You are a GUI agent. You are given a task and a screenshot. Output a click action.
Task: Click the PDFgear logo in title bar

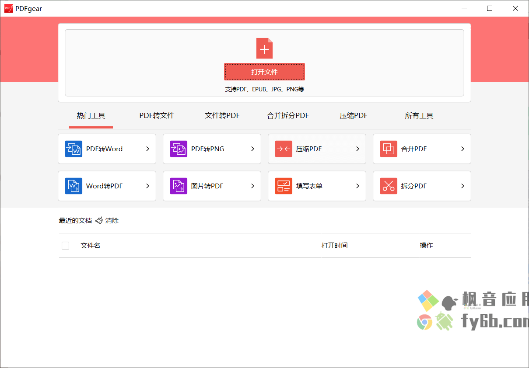pos(9,8)
